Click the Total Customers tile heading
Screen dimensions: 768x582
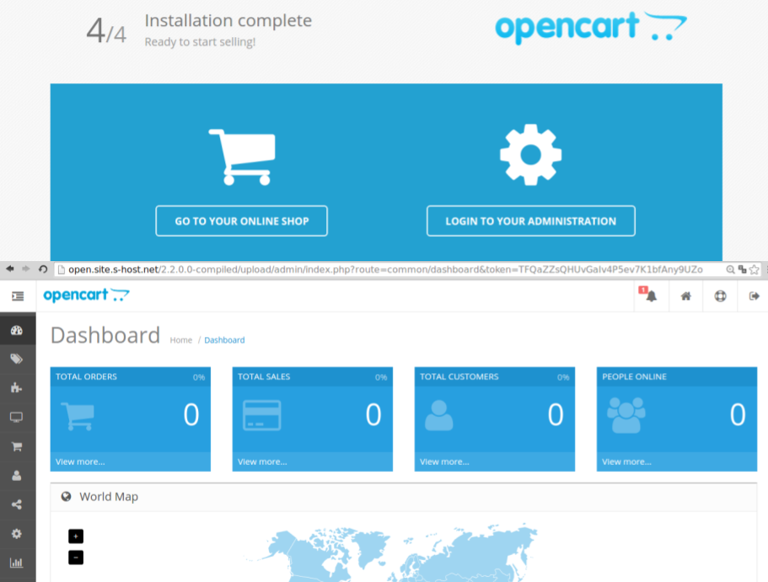click(459, 376)
